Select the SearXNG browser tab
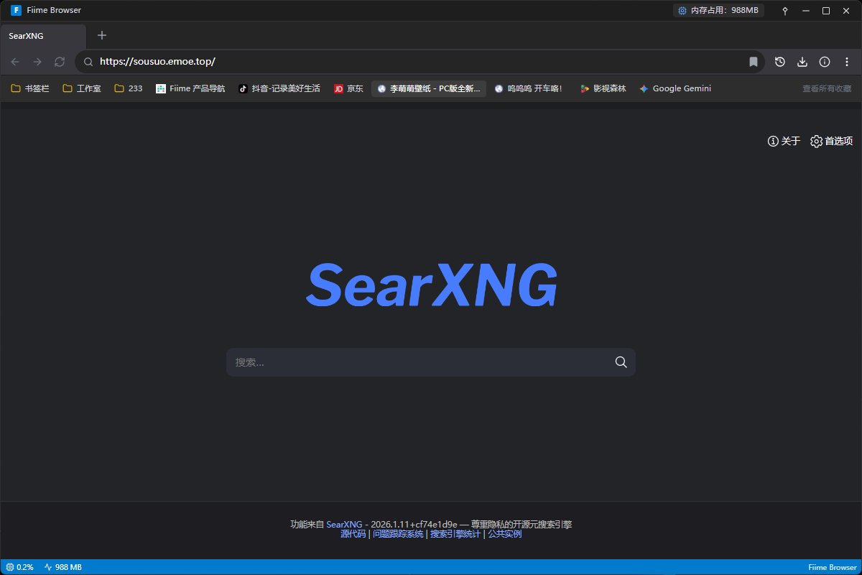This screenshot has height=575, width=862. [x=43, y=35]
